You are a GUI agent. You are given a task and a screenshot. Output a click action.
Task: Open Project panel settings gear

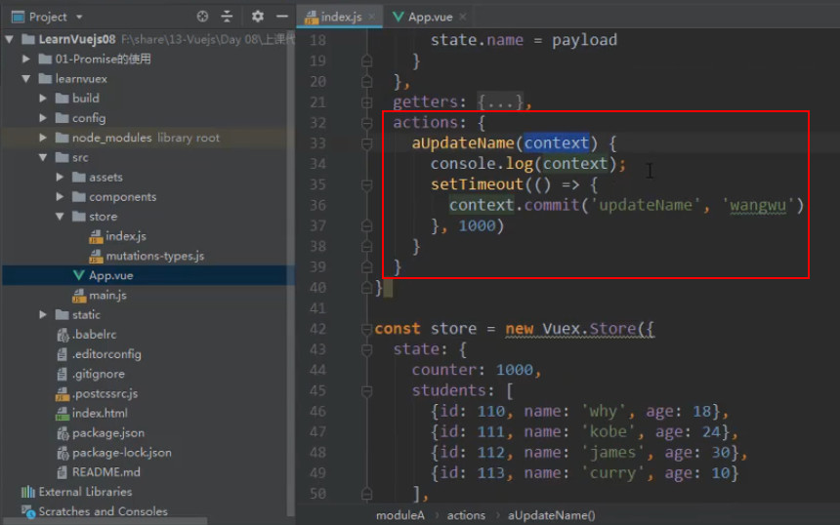(257, 17)
